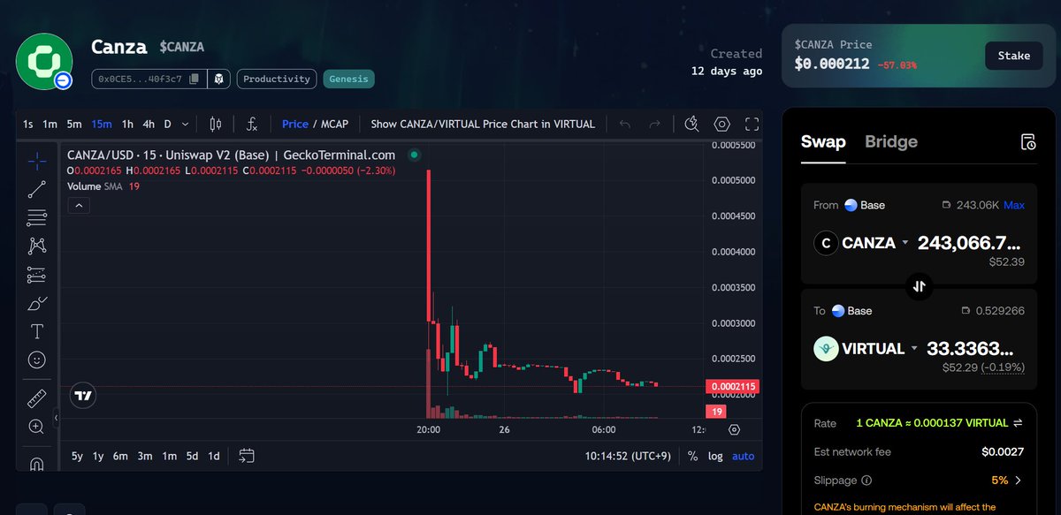Click the TradingView logo on chart
This screenshot has width=1061, height=515.
pos(83,397)
